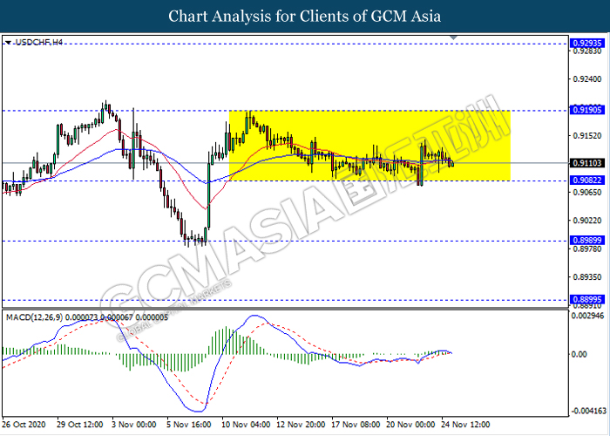Select the 0.91905 resistance level label
Screen dimensions: 610x436
[x=587, y=110]
